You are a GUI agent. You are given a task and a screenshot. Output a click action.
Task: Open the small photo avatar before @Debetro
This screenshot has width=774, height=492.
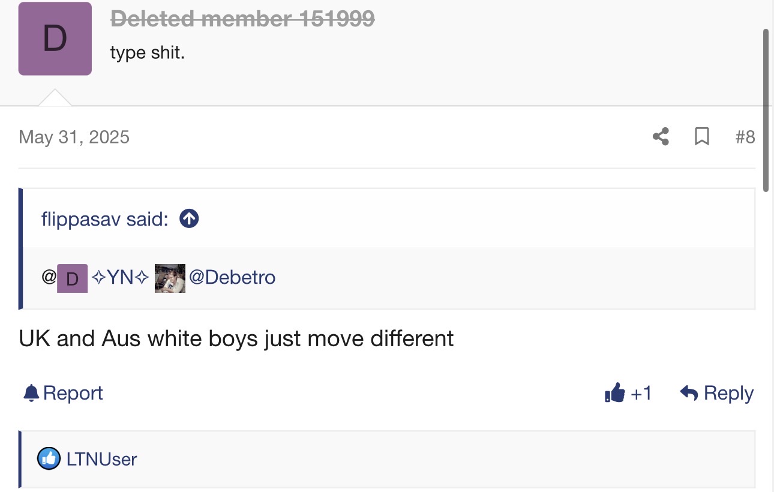click(170, 278)
